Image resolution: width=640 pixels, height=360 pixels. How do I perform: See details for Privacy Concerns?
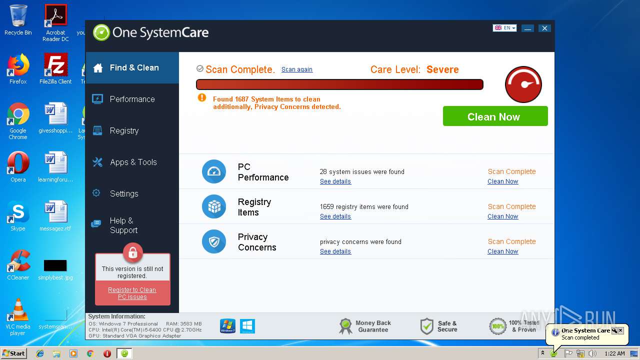335,251
